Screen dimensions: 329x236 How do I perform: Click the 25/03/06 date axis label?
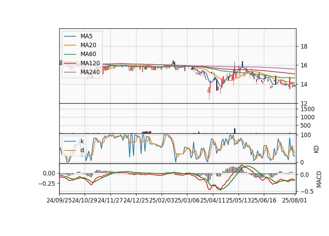187,200
